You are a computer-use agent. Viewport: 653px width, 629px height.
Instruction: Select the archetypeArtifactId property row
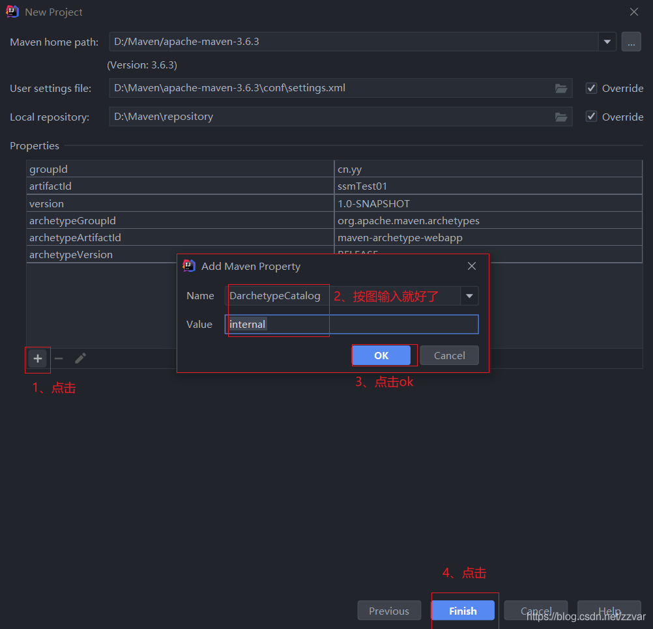[334, 237]
